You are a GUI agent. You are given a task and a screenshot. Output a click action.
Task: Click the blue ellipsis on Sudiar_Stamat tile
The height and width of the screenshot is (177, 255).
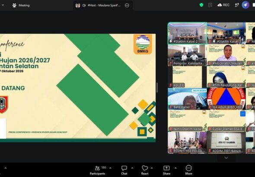tap(243, 114)
